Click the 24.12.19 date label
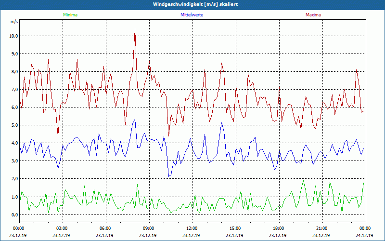The height and width of the screenshot is (241, 385). pyautogui.click(x=364, y=235)
